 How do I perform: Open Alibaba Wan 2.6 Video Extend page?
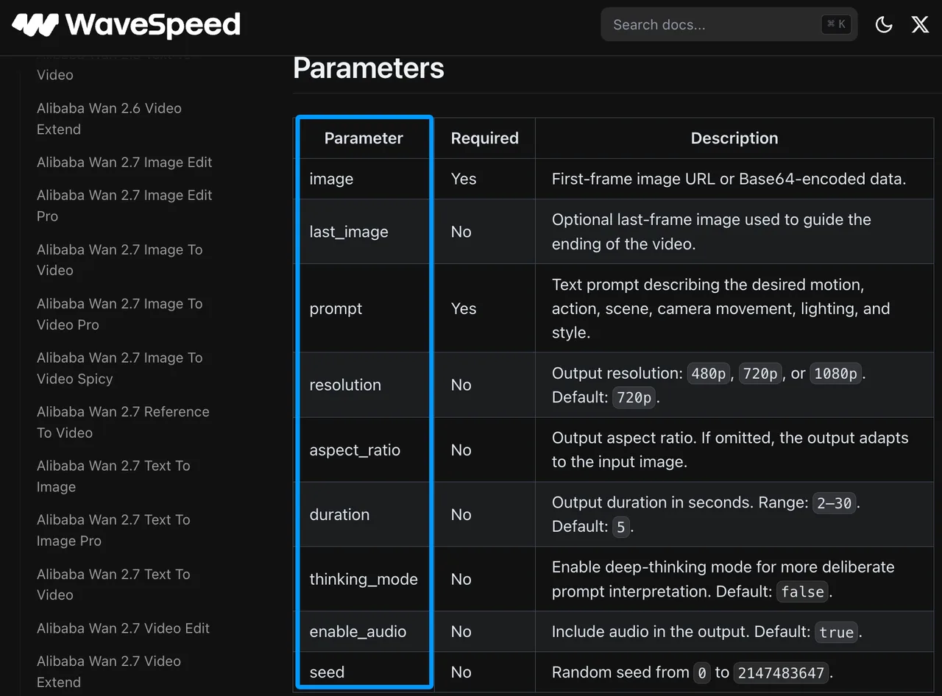[x=109, y=118]
